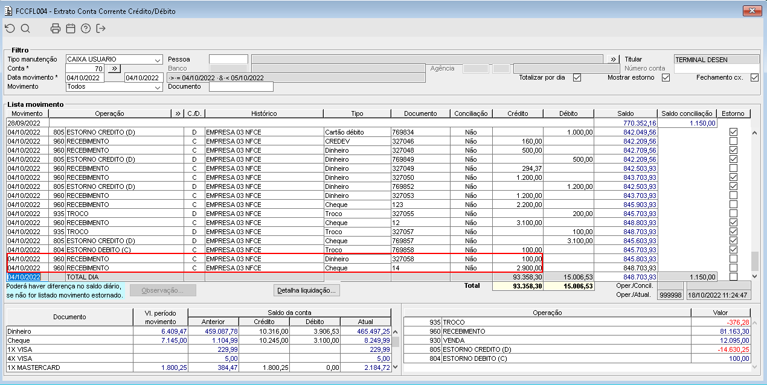The height and width of the screenshot is (385, 767).
Task: Click Detalha liquidação button
Action: click(x=307, y=290)
